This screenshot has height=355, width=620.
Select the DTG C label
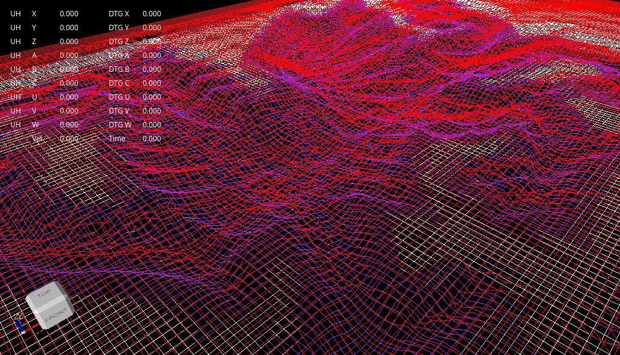pos(118,83)
